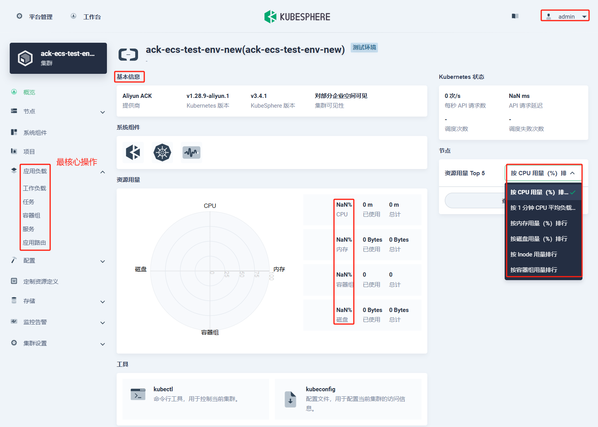The image size is (598, 427).
Task: Click the 对部分企业空间可见 visibility text
Action: pos(341,96)
